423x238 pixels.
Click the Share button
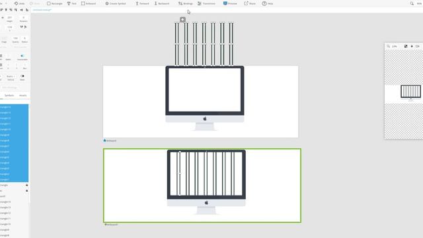click(x=250, y=3)
